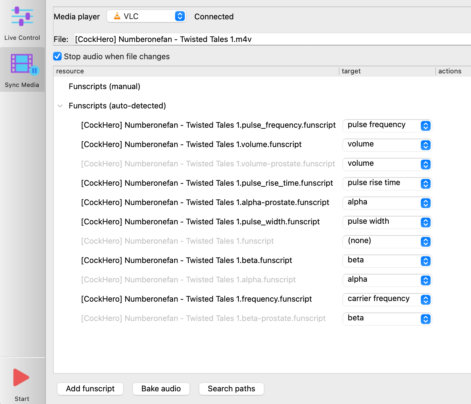Viewport: 471px width, 404px height.
Task: Open the Media player VLC dropdown
Action: click(146, 16)
